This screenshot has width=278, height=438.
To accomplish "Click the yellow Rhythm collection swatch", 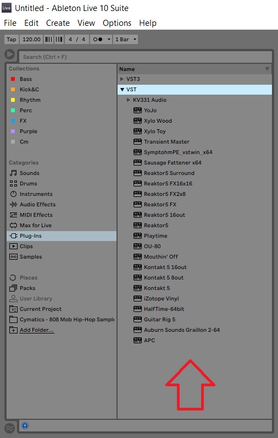I will tap(13, 100).
